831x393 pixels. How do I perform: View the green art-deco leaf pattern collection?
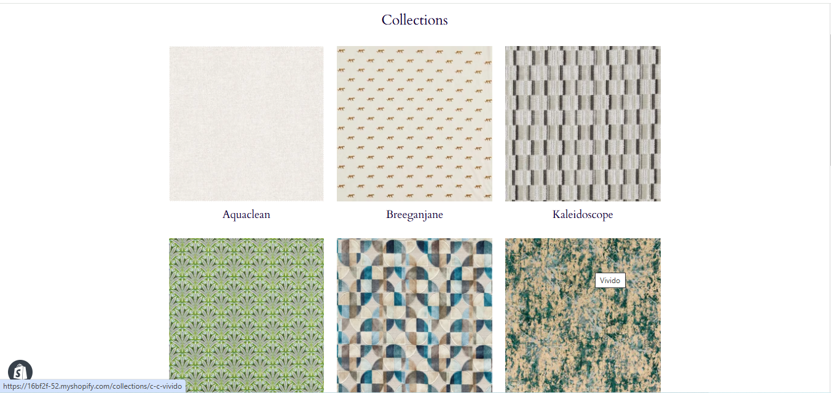pyautogui.click(x=246, y=316)
